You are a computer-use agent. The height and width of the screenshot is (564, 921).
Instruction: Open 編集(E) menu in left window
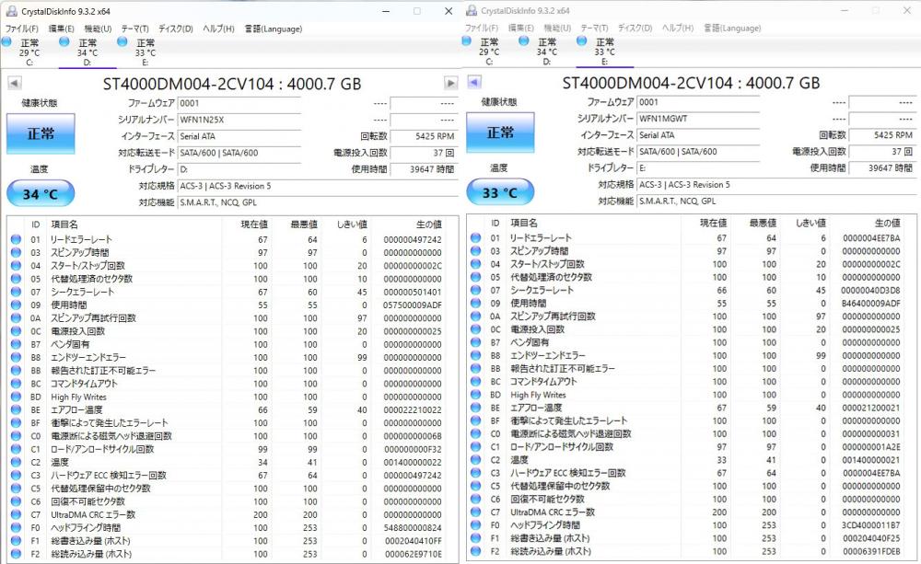(61, 29)
